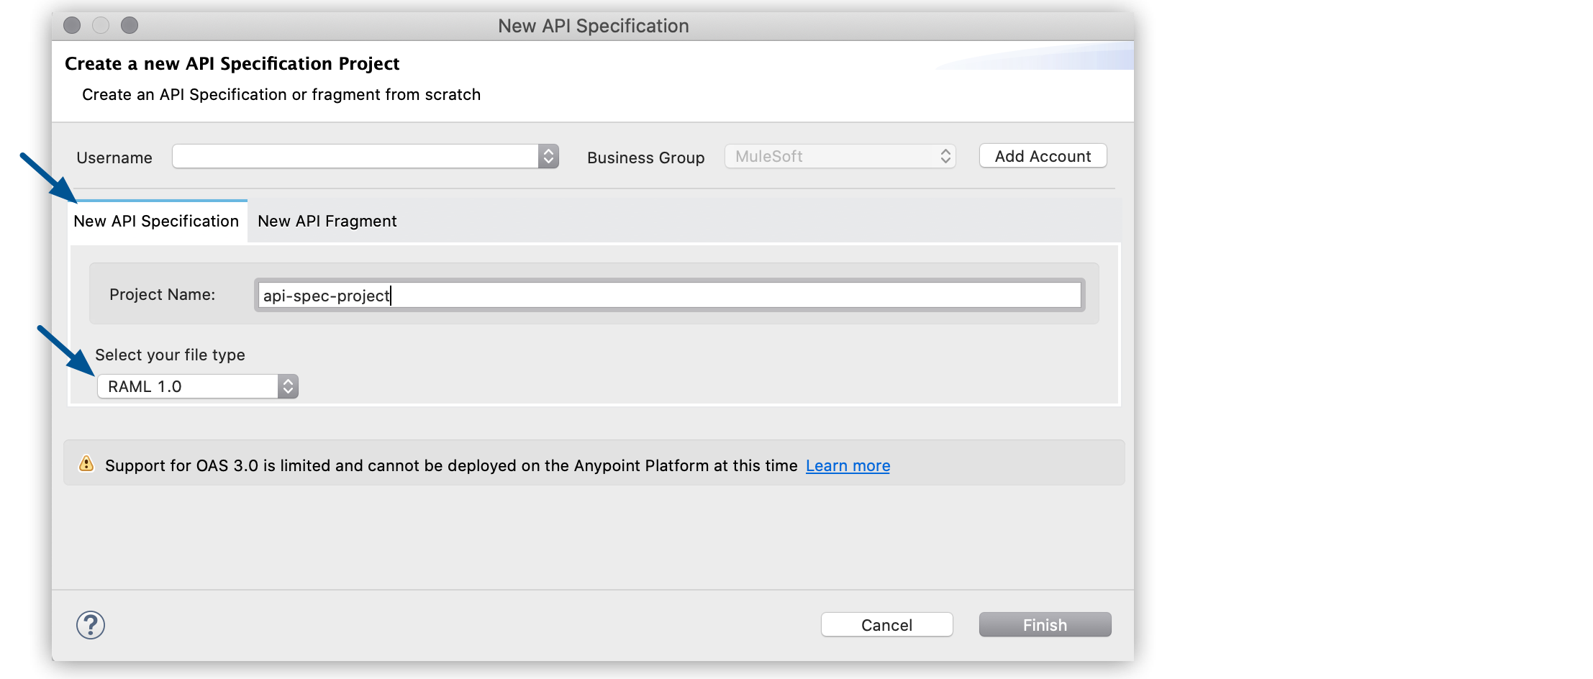
Task: Click inside the Project Name input field
Action: pos(648,295)
